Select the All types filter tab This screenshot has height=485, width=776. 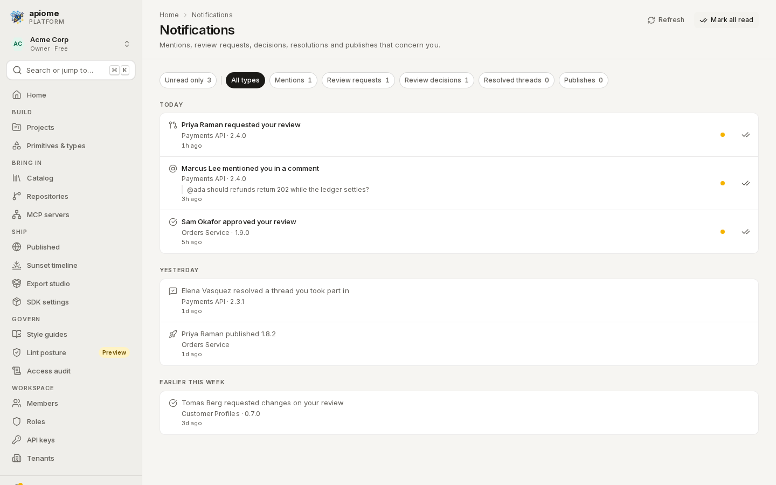tap(245, 80)
